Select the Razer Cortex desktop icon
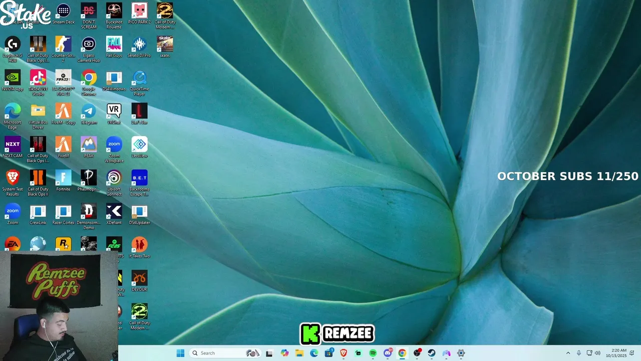 [63, 214]
